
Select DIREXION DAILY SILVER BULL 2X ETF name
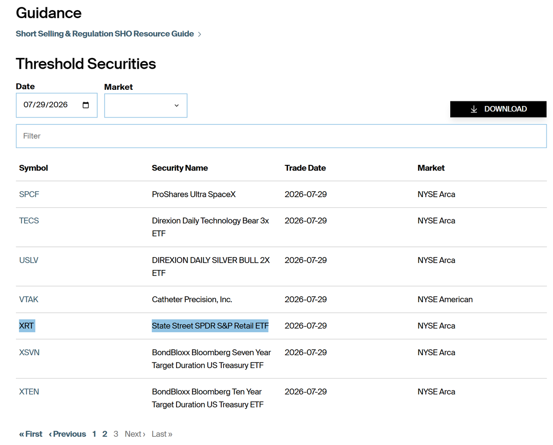(211, 267)
